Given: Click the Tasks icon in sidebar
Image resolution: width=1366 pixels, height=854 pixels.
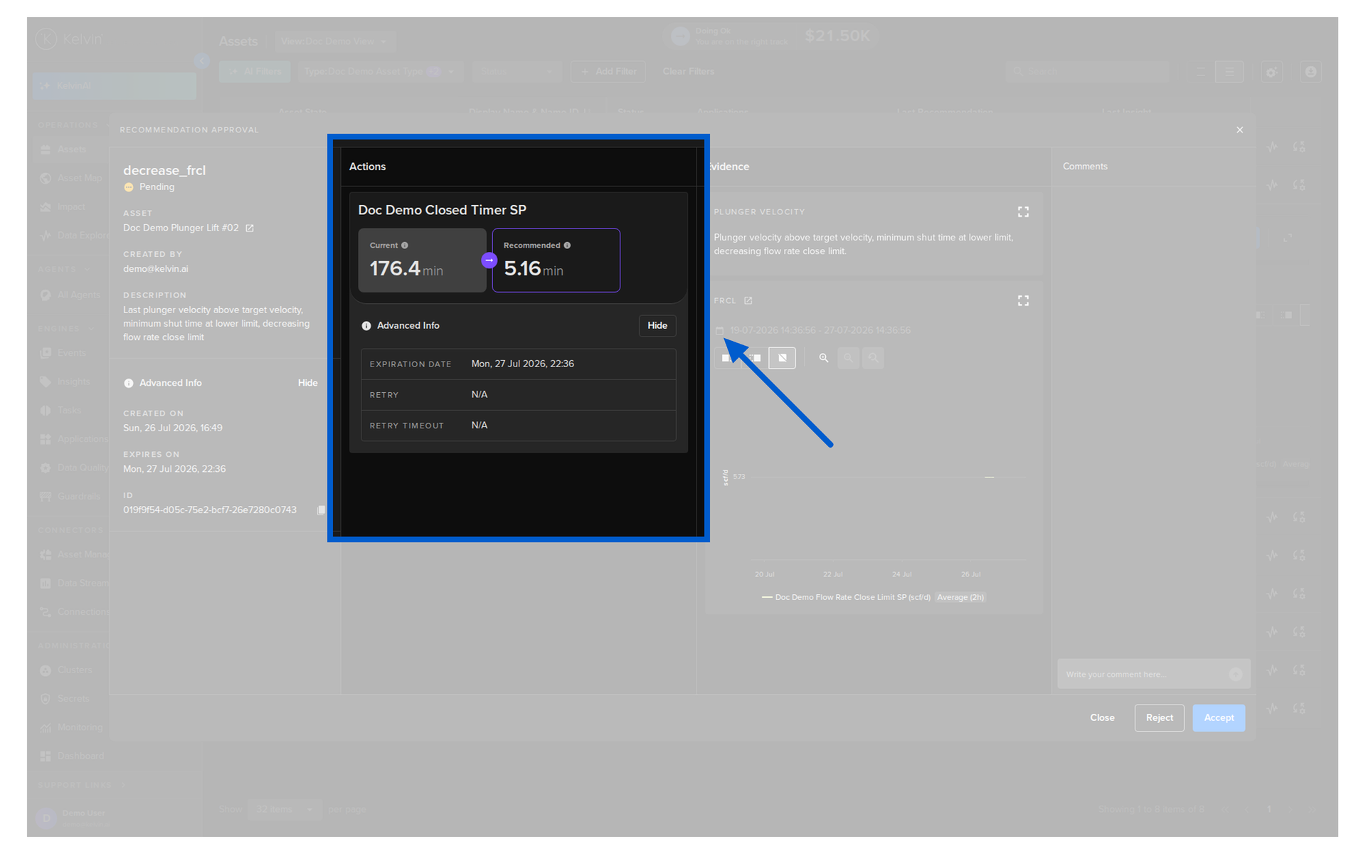Looking at the screenshot, I should click(46, 411).
